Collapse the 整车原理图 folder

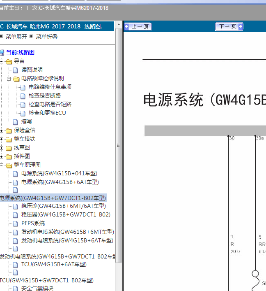[2, 165]
